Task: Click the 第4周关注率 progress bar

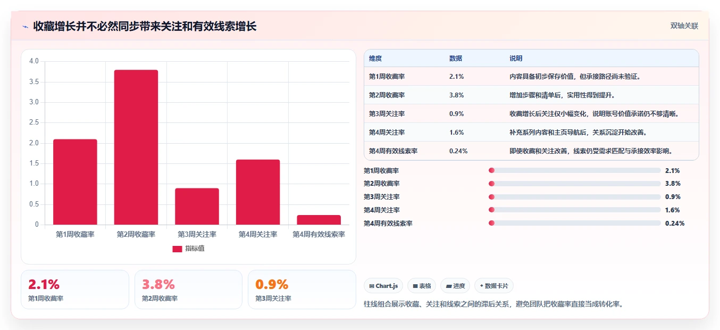Action: 574,210
